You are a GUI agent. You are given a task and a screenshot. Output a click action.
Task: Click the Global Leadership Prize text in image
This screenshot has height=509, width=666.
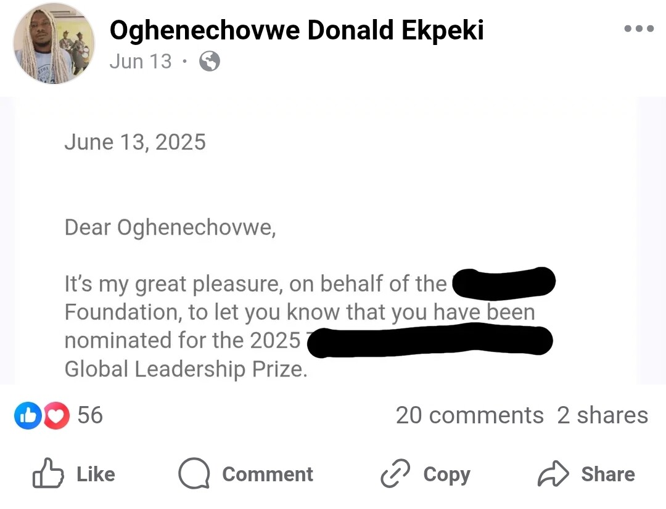(186, 369)
